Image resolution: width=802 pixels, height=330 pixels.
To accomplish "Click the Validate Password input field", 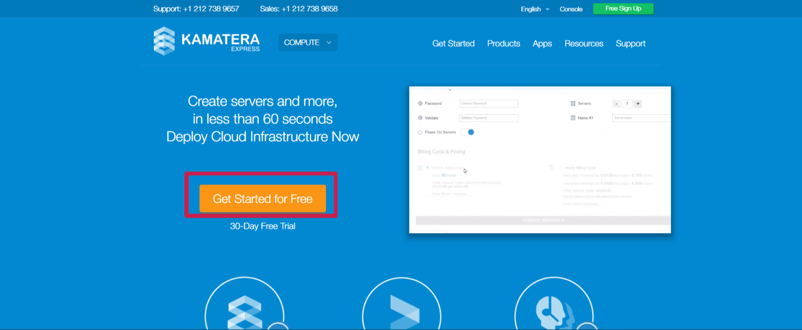I will [x=489, y=118].
